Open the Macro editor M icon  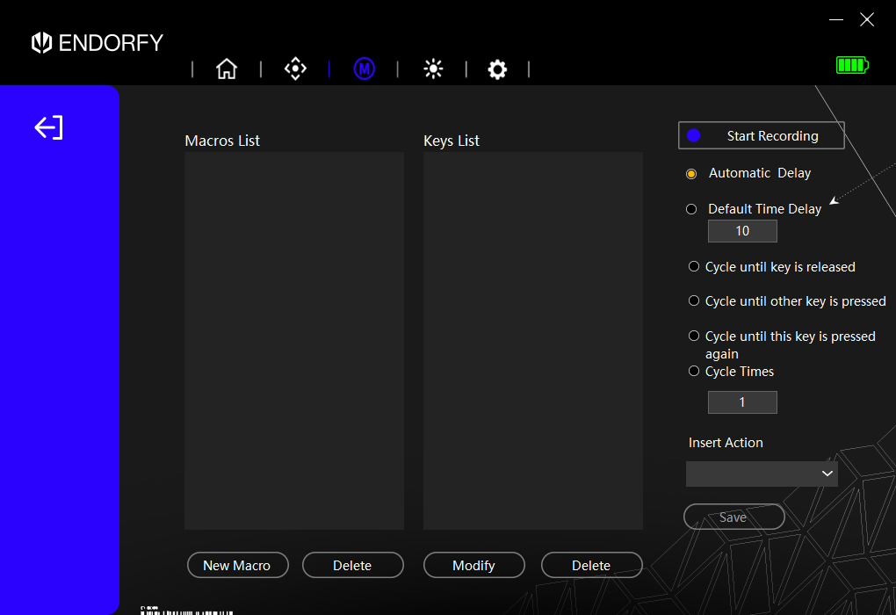point(365,69)
